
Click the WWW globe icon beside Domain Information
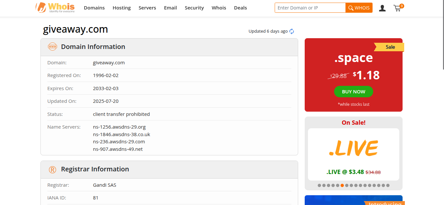pyautogui.click(x=52, y=47)
